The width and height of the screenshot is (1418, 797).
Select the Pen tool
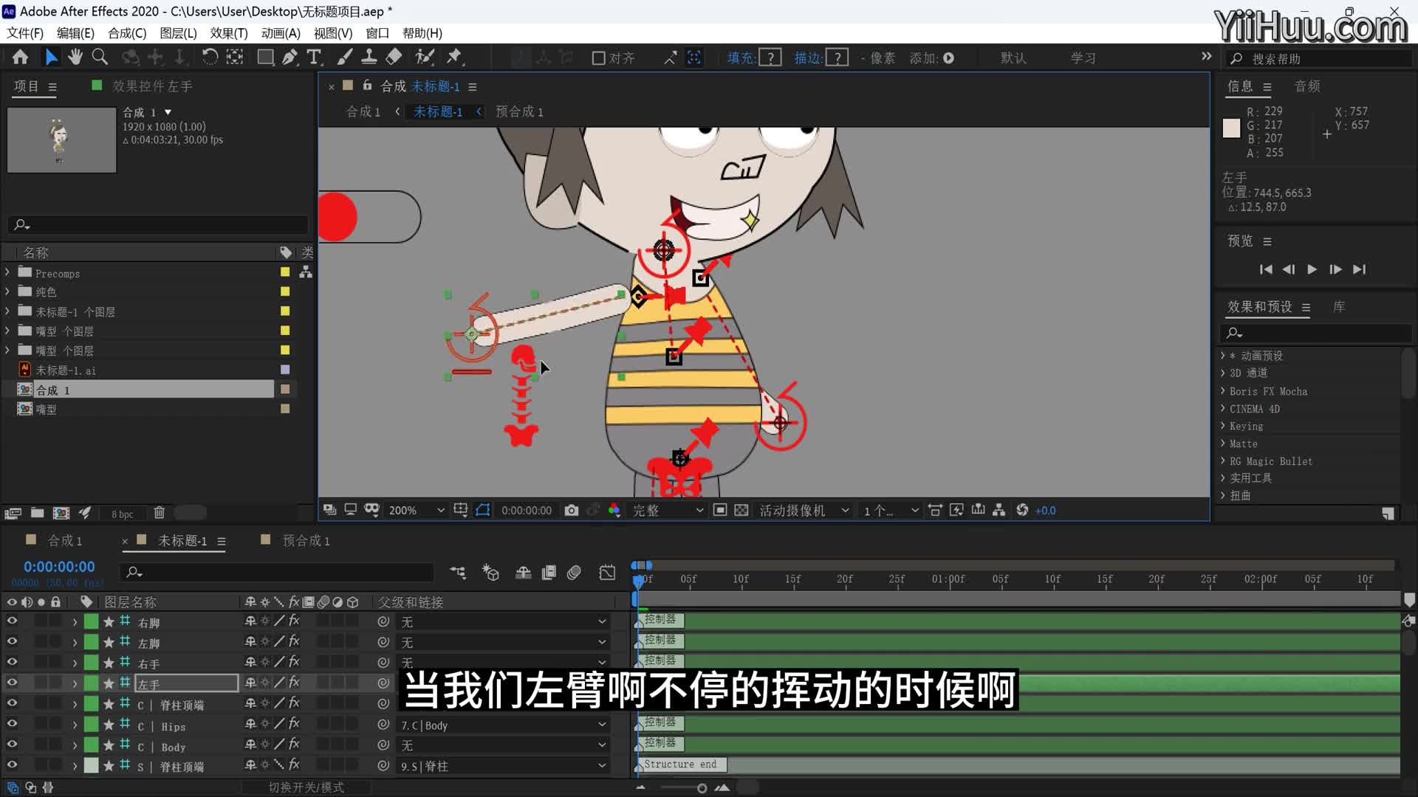tap(290, 57)
